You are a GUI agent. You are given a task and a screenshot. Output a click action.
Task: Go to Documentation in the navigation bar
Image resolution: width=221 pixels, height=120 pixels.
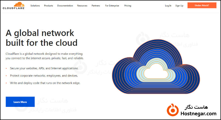tap(65, 6)
